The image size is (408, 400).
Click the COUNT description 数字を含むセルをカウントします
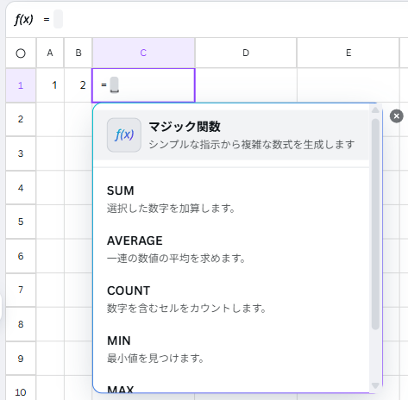tap(186, 308)
